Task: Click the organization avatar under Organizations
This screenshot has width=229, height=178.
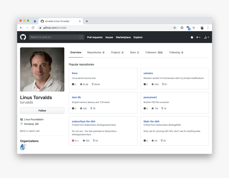Action: [23, 147]
